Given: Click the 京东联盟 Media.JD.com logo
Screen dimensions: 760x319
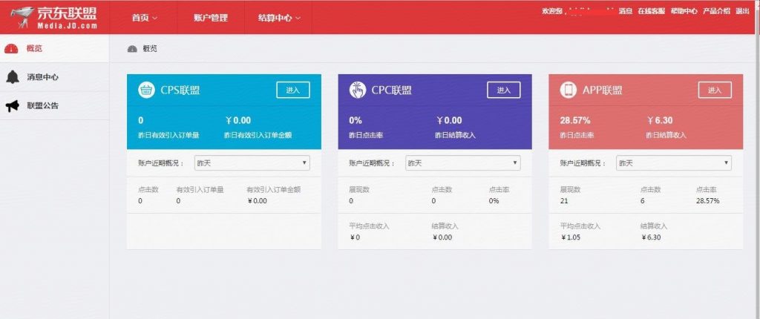Looking at the screenshot, I should click(54, 18).
